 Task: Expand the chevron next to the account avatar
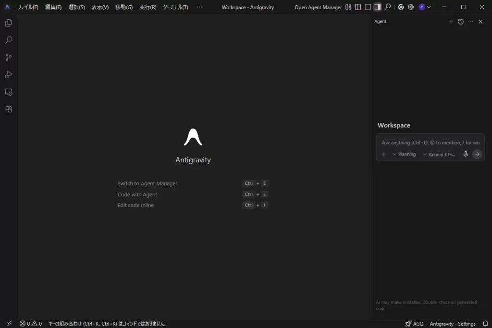point(429,7)
